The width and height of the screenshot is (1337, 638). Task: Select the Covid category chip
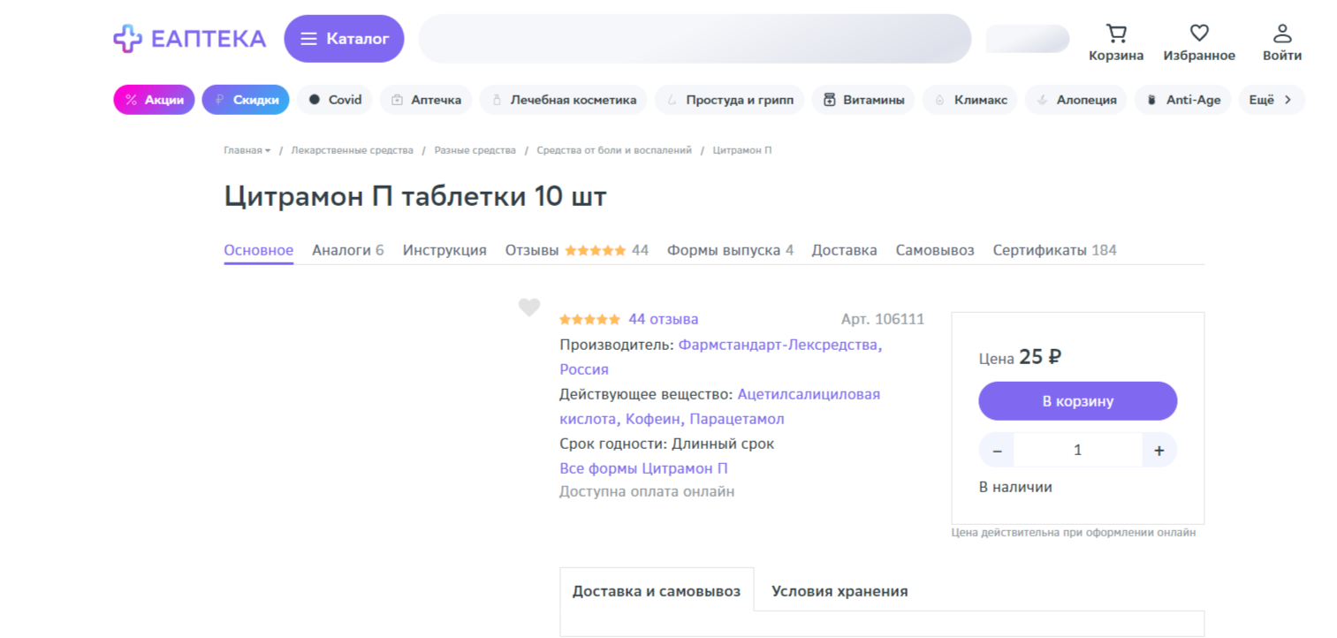(335, 100)
